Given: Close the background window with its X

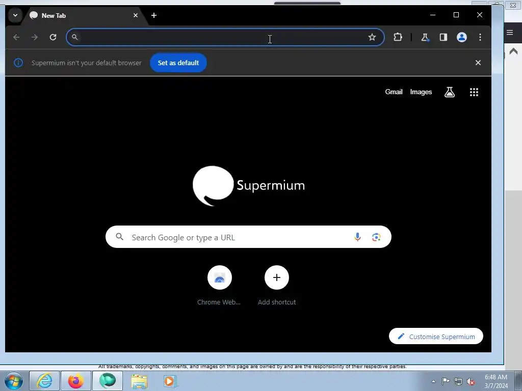Looking at the screenshot, I should [x=513, y=5].
